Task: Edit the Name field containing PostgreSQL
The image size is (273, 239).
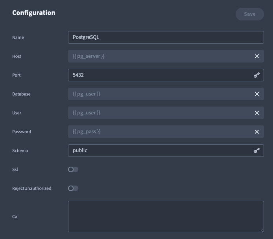Action: pos(166,37)
